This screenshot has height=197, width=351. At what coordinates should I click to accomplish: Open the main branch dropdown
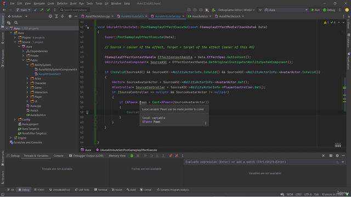(x=23, y=10)
